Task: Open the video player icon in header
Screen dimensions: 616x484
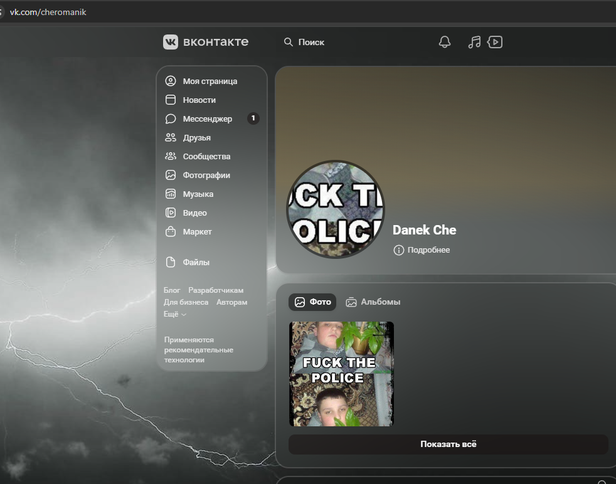Action: click(x=495, y=42)
